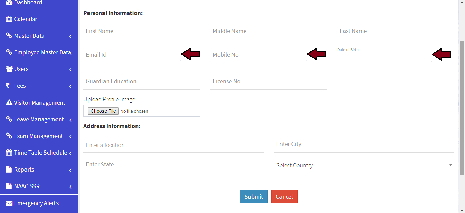Open the Select Country dropdown
Image resolution: width=465 pixels, height=213 pixels.
(364, 165)
